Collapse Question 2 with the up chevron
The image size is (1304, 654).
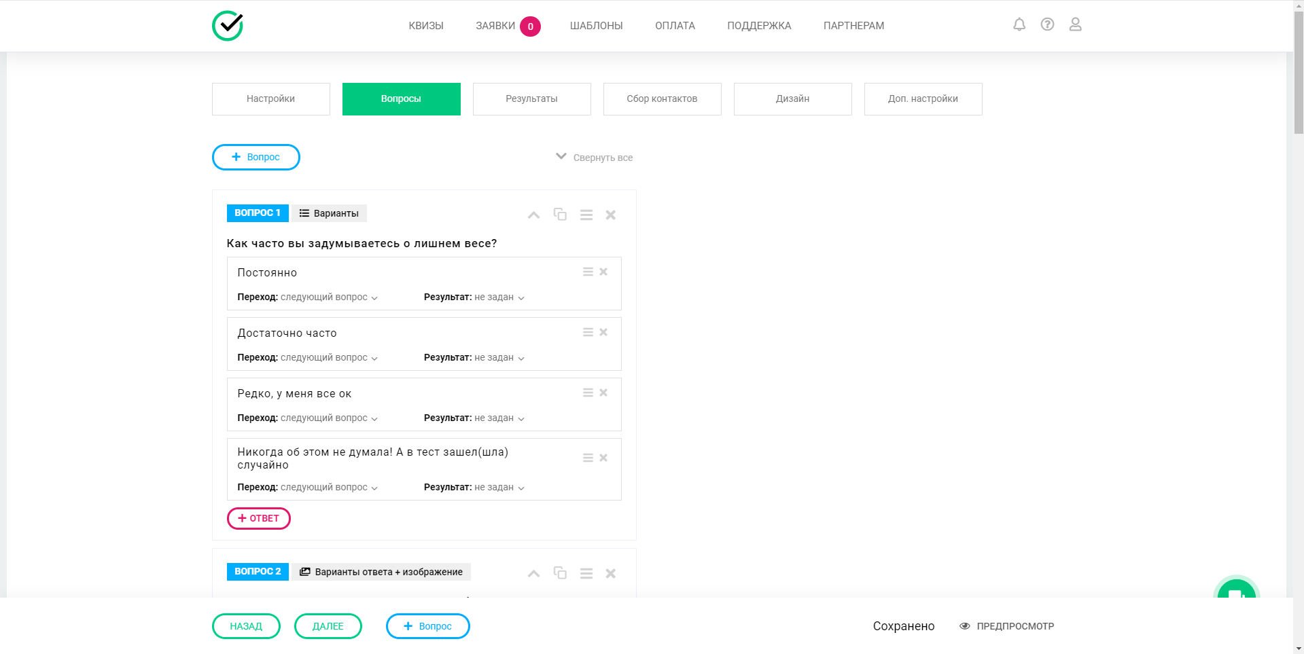click(x=534, y=573)
